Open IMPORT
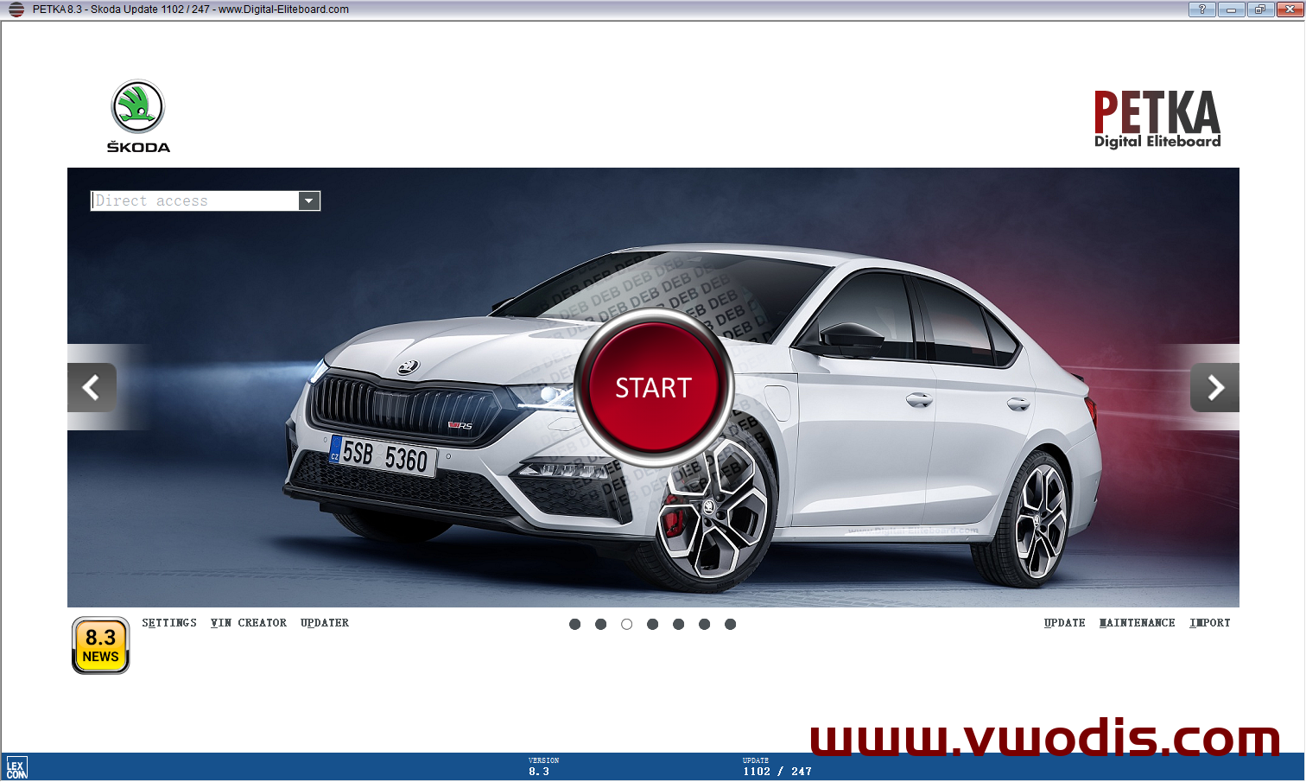The height and width of the screenshot is (782, 1306). click(1209, 623)
